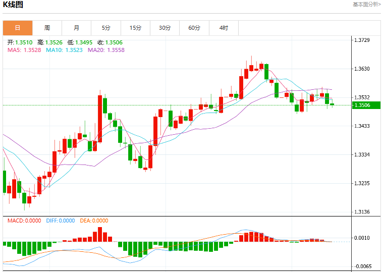383x272 pixels.
Task: Select the 30分 interval tab
Action: pyautogui.click(x=165, y=28)
